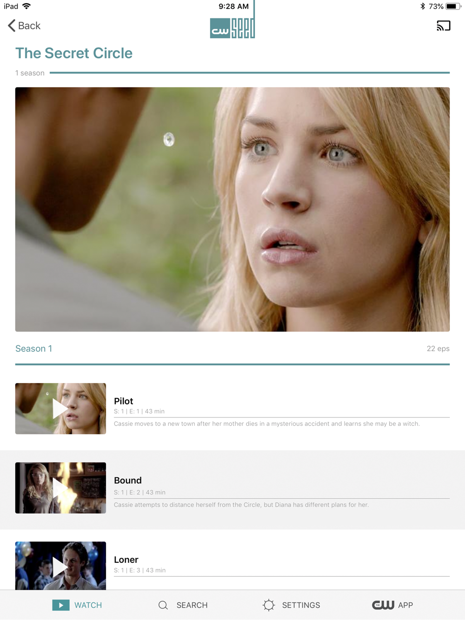465x620 pixels.
Task: Tap the 9:28 AM clock
Action: 233,7
